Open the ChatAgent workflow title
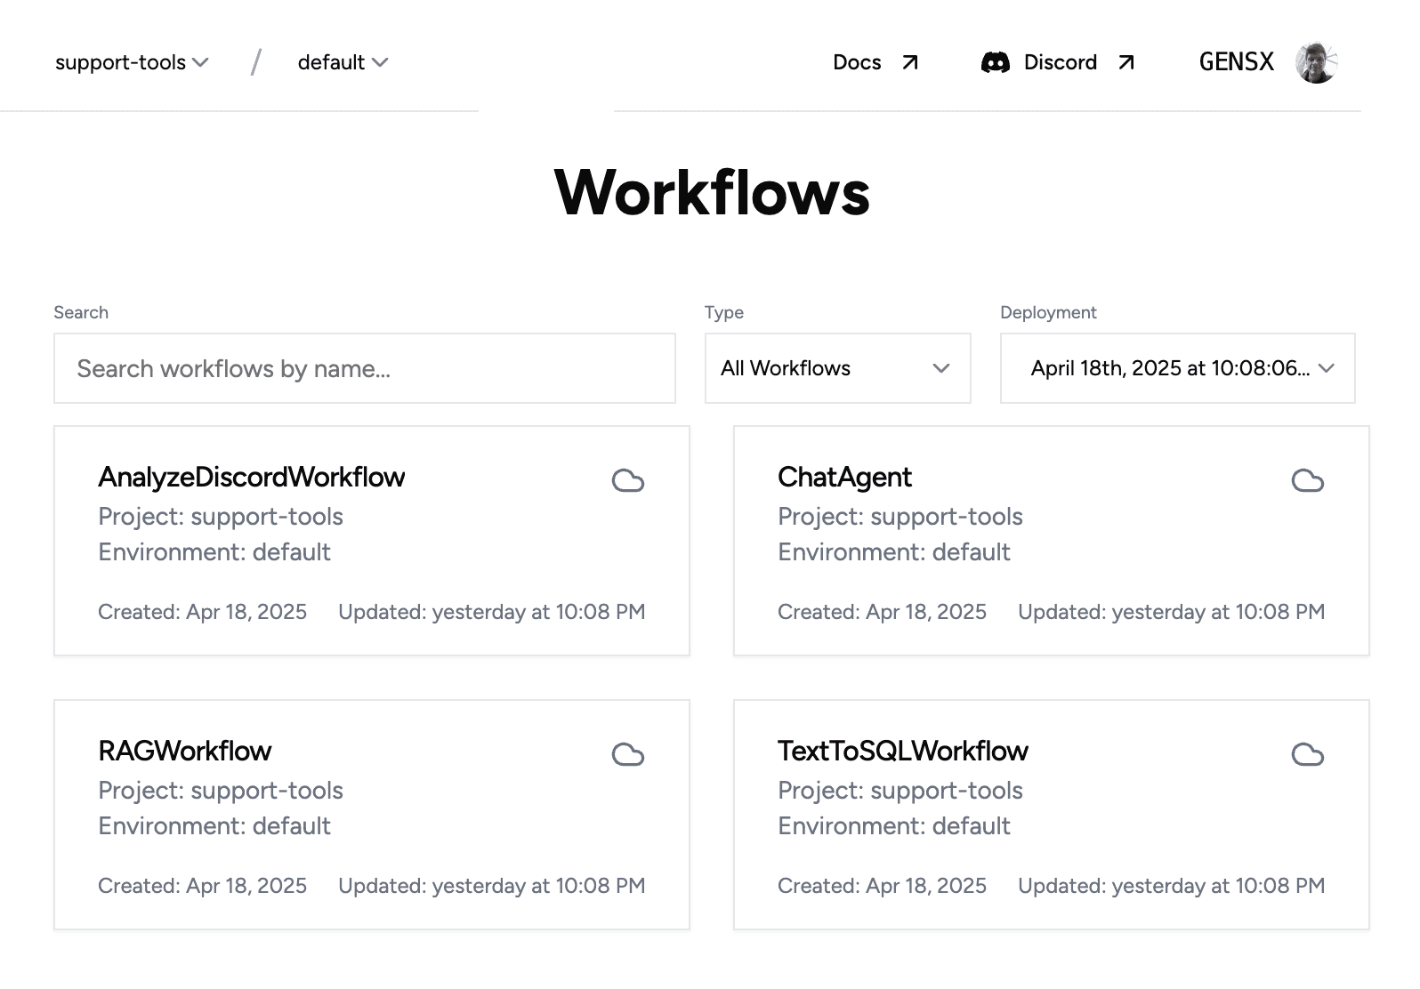Viewport: 1420px width, 989px height. pos(845,478)
